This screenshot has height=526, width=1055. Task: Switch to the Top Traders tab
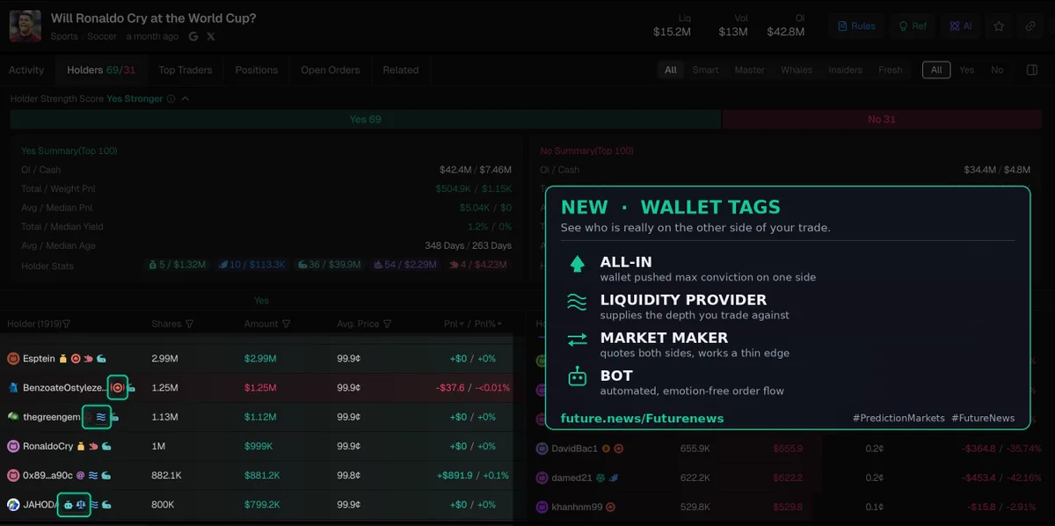point(185,69)
